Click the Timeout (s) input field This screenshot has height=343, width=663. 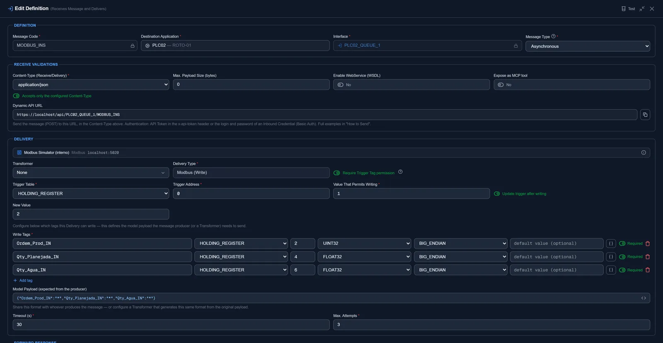[x=171, y=325]
